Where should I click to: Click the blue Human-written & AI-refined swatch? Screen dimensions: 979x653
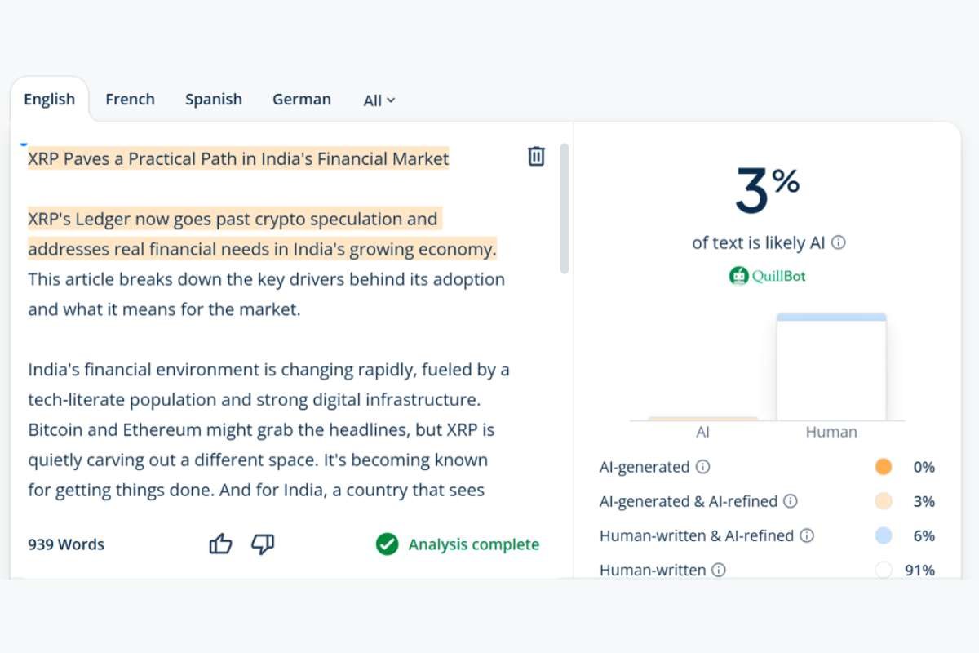[x=883, y=535]
